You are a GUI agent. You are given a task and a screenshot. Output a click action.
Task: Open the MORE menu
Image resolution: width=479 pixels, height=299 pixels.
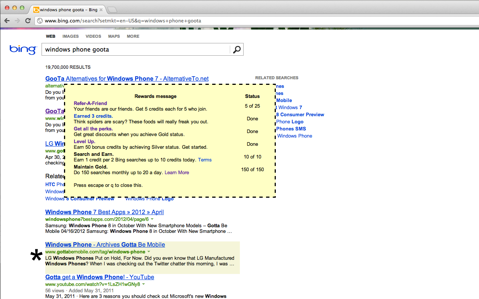(133, 36)
